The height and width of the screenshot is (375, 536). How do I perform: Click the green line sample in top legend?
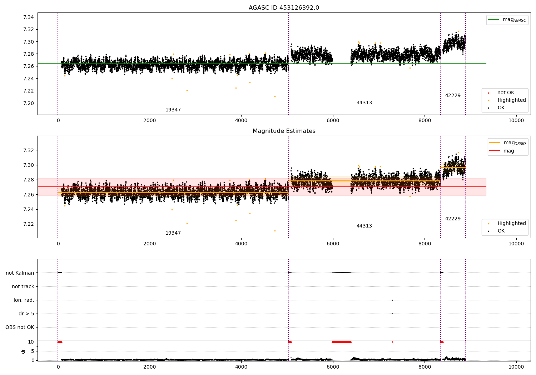pyautogui.click(x=493, y=20)
